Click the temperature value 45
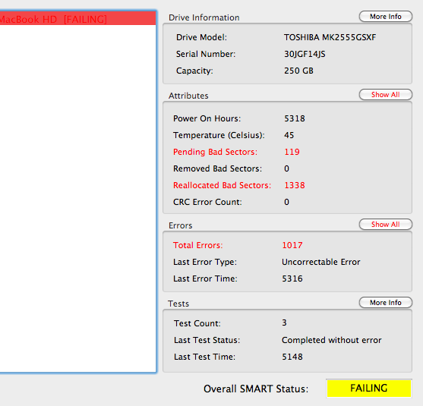This screenshot has height=406, width=423. [289, 135]
